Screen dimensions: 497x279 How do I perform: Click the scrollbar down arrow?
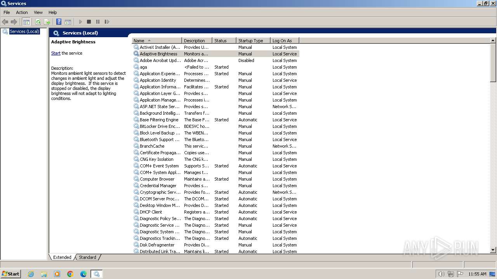(493, 250)
